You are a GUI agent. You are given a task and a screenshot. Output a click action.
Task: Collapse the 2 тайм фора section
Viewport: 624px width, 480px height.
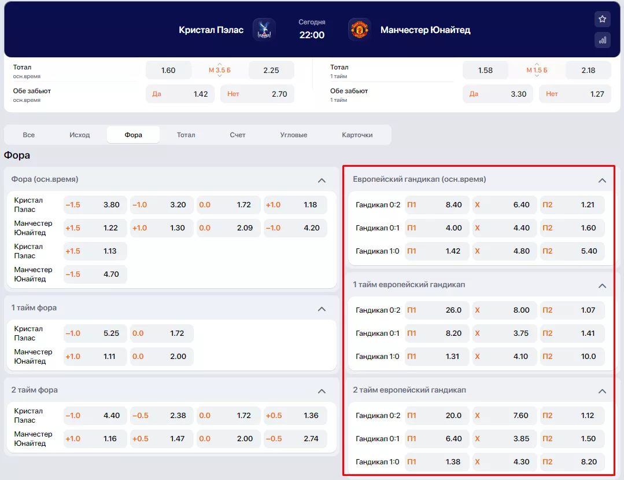click(x=322, y=391)
